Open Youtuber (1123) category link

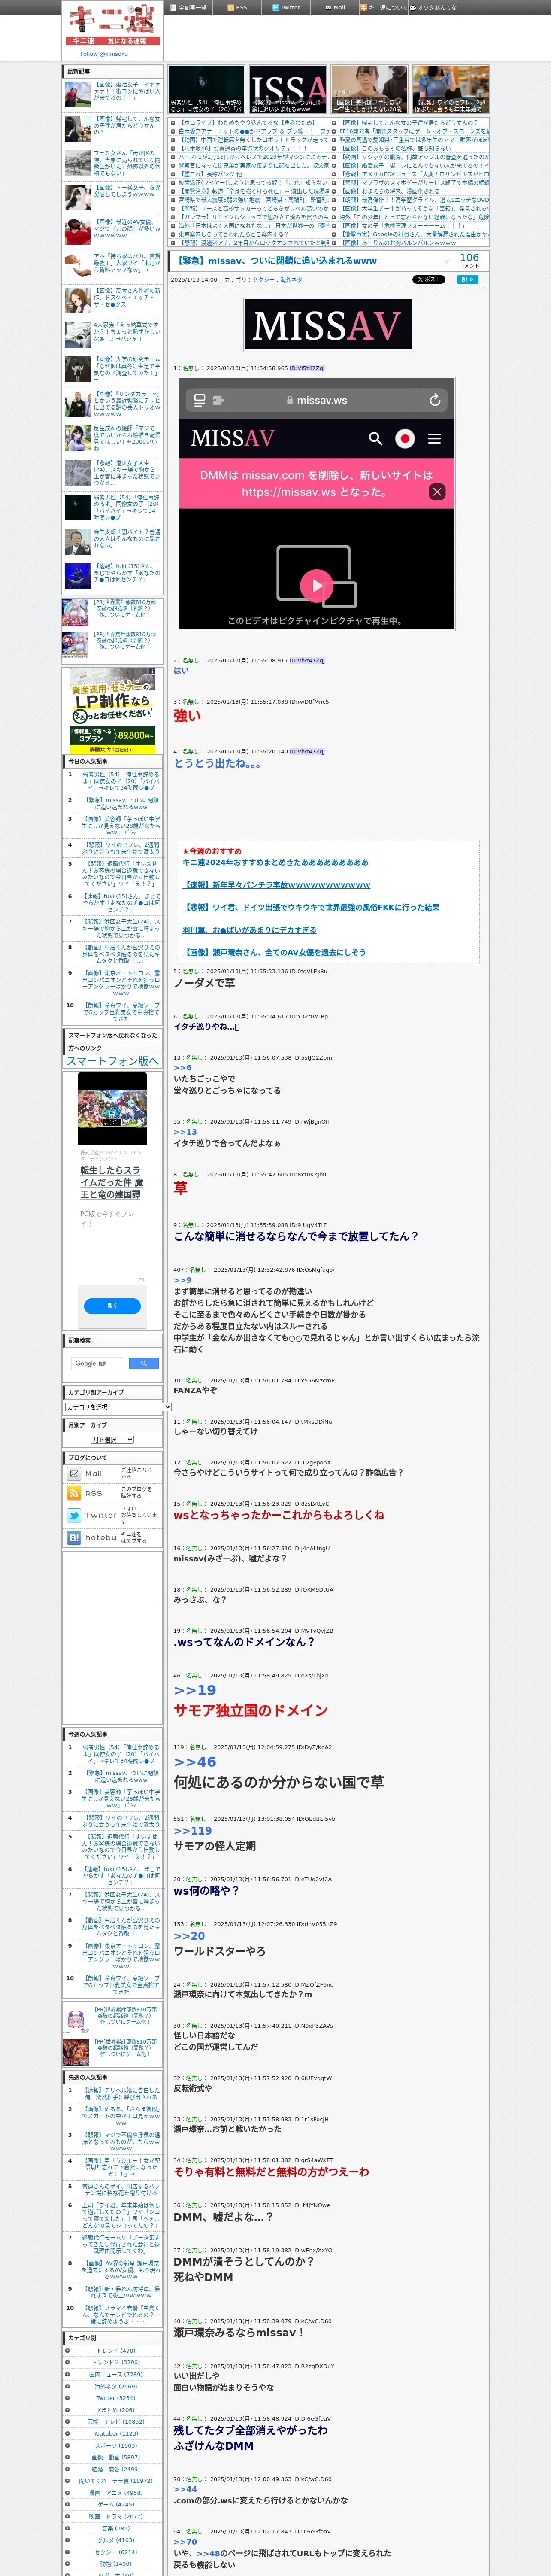[116, 2433]
